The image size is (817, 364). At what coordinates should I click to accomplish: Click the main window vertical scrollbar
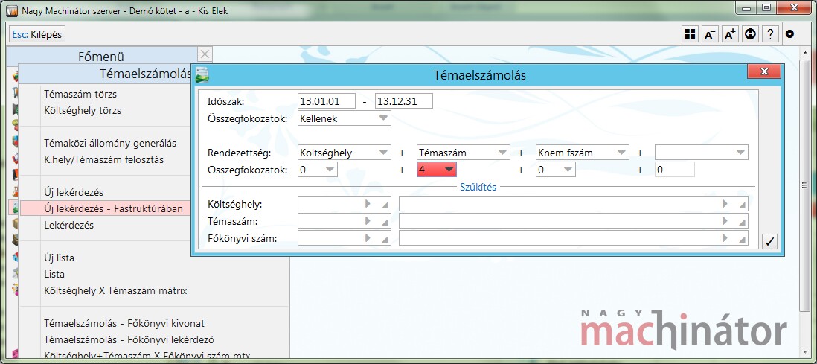pyautogui.click(x=804, y=202)
